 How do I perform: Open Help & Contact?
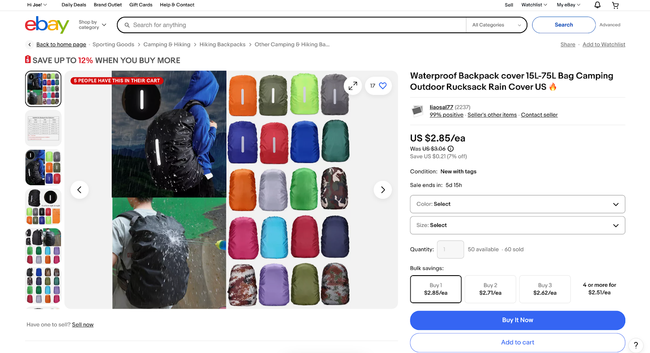[x=177, y=5]
